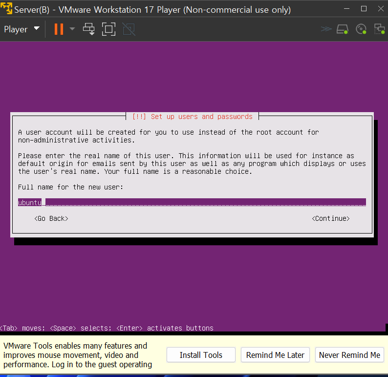
Task: Pause the virtual machine
Action: click(59, 29)
